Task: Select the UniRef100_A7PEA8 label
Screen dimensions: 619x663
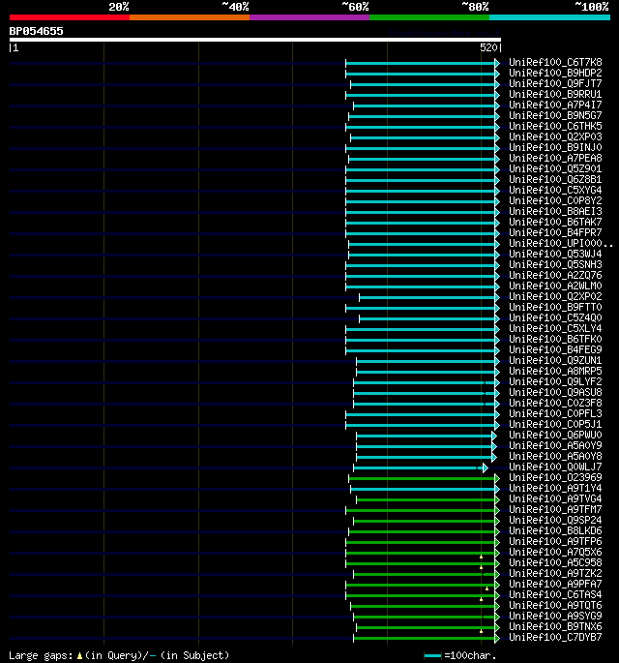Action: pos(555,158)
